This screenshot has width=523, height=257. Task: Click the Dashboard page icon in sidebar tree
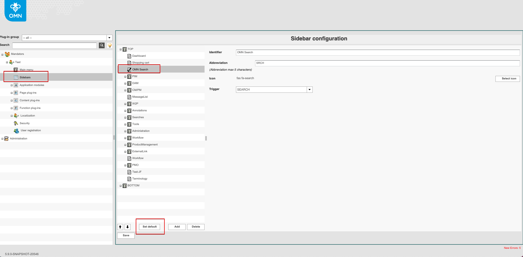click(129, 56)
